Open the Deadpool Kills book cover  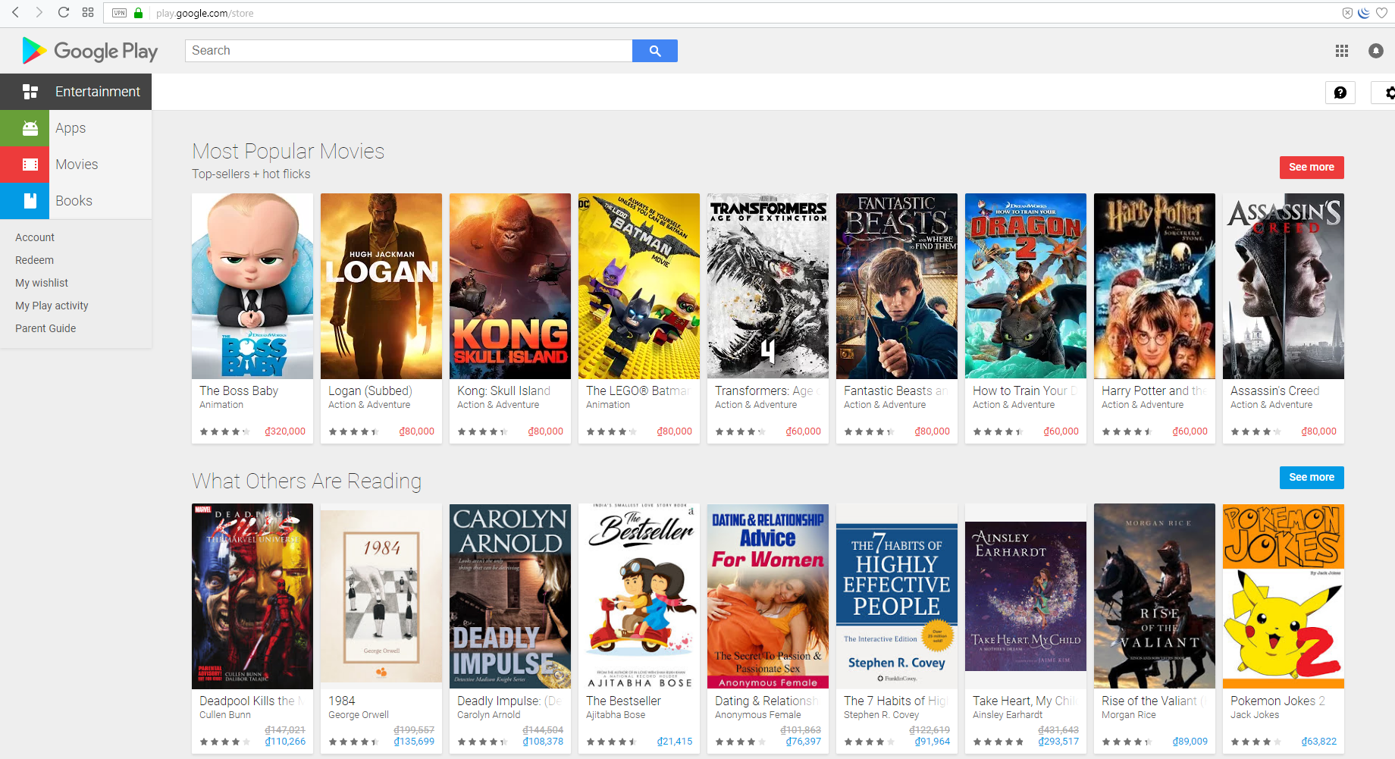(252, 596)
